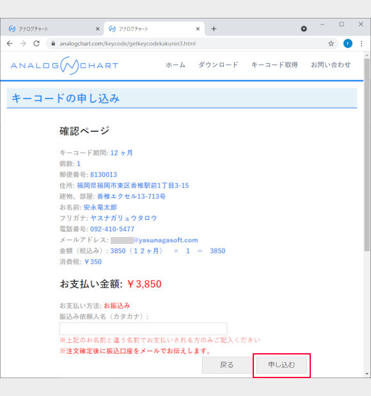Click the お振込み payment method text

117,306
